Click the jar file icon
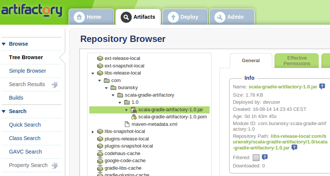The image size is (330, 176). click(x=133, y=110)
